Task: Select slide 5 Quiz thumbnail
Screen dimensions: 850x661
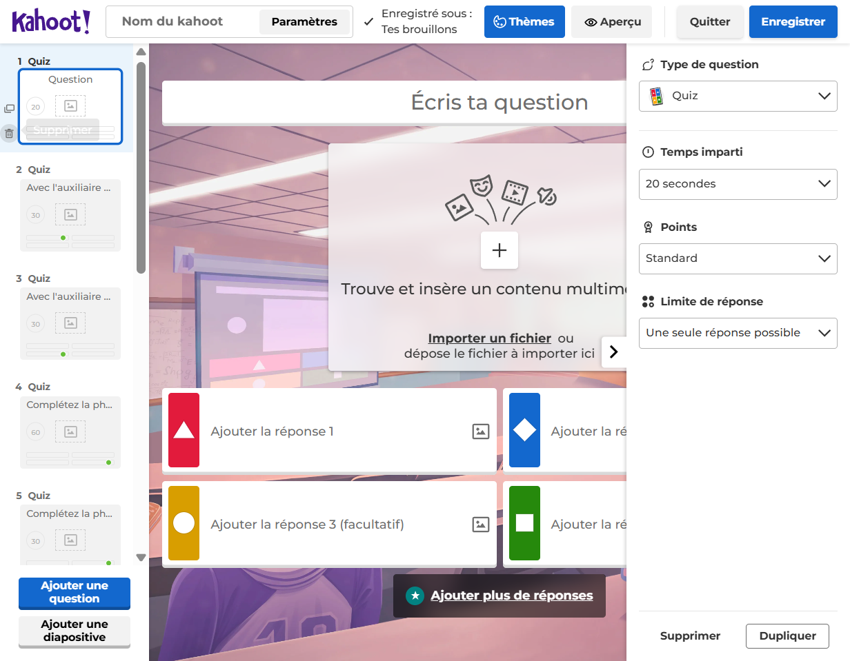Action: 70,536
